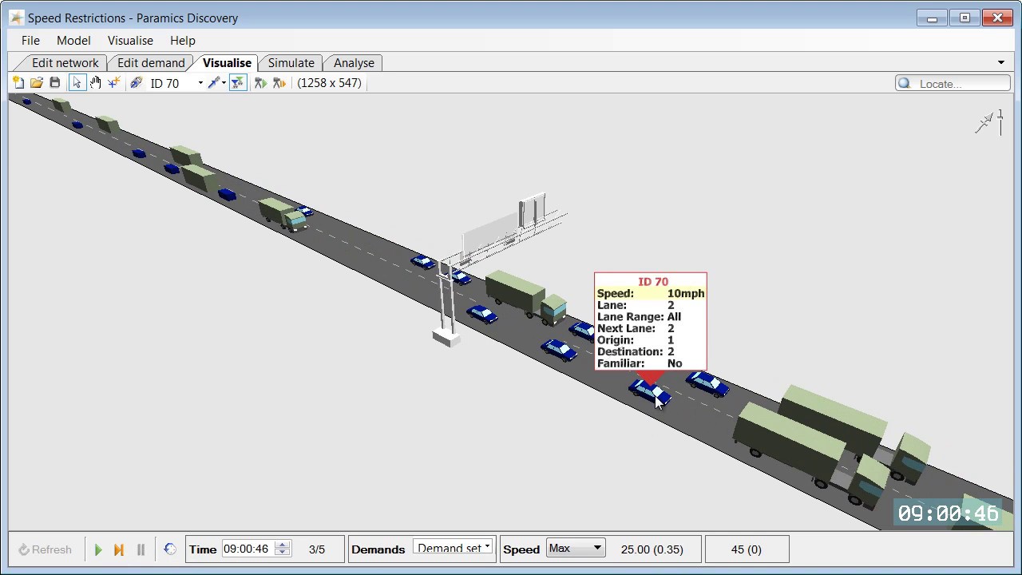Click the Destination row in vehicle tooltip

(651, 351)
